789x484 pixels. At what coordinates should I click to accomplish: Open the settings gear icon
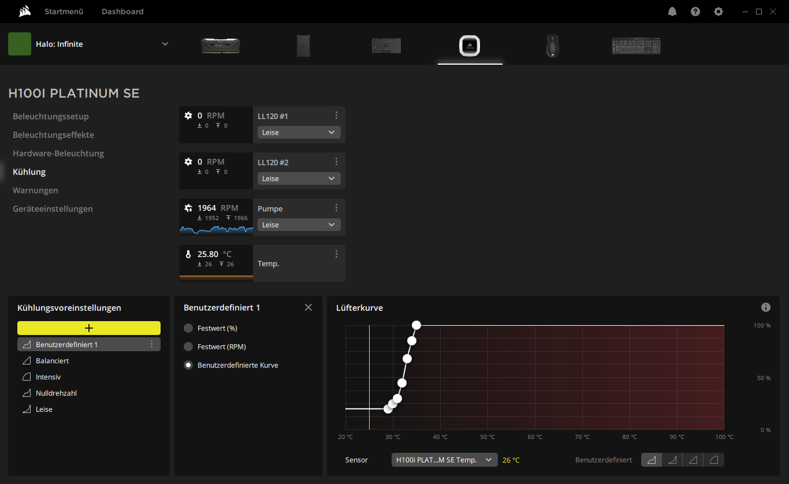click(719, 12)
